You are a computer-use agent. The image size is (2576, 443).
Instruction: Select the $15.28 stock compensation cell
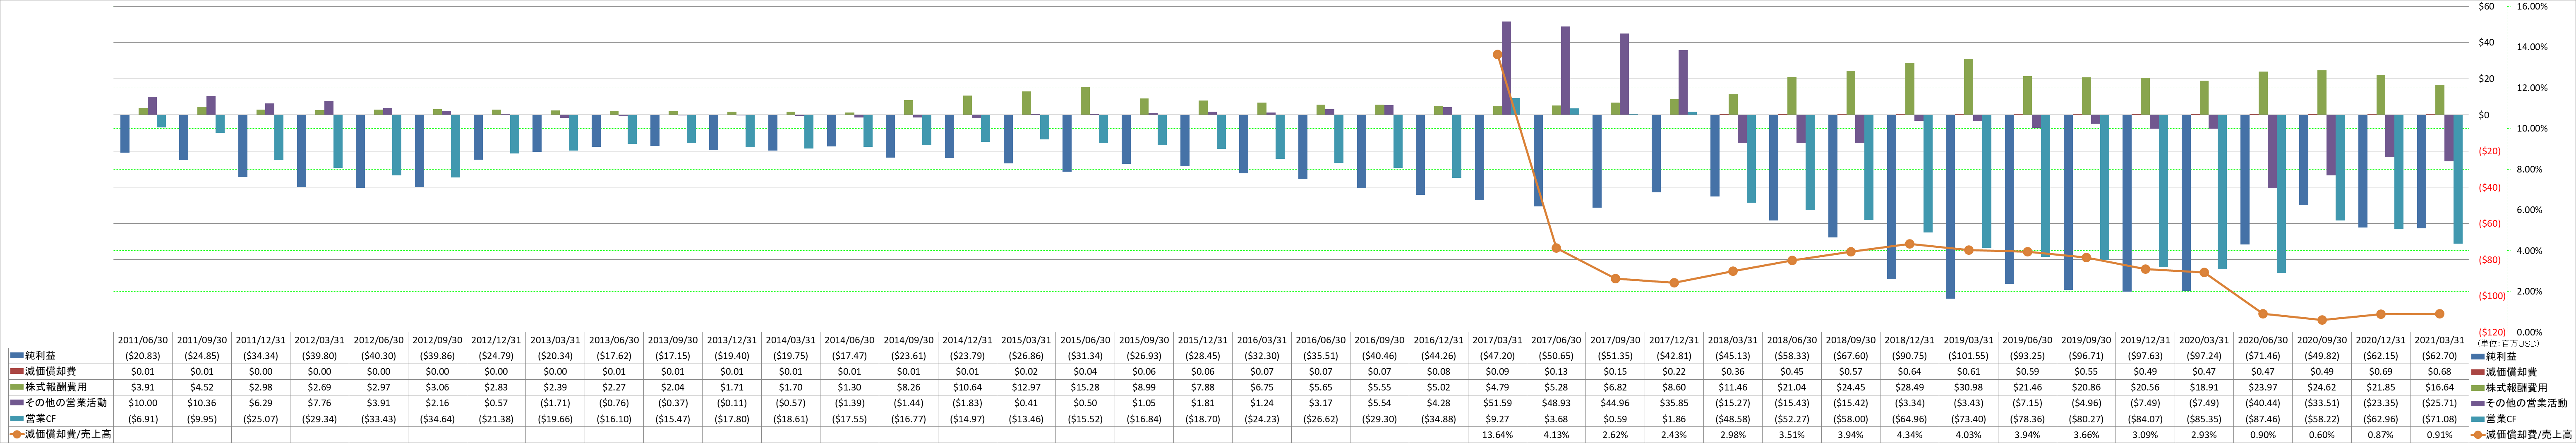click(1085, 388)
